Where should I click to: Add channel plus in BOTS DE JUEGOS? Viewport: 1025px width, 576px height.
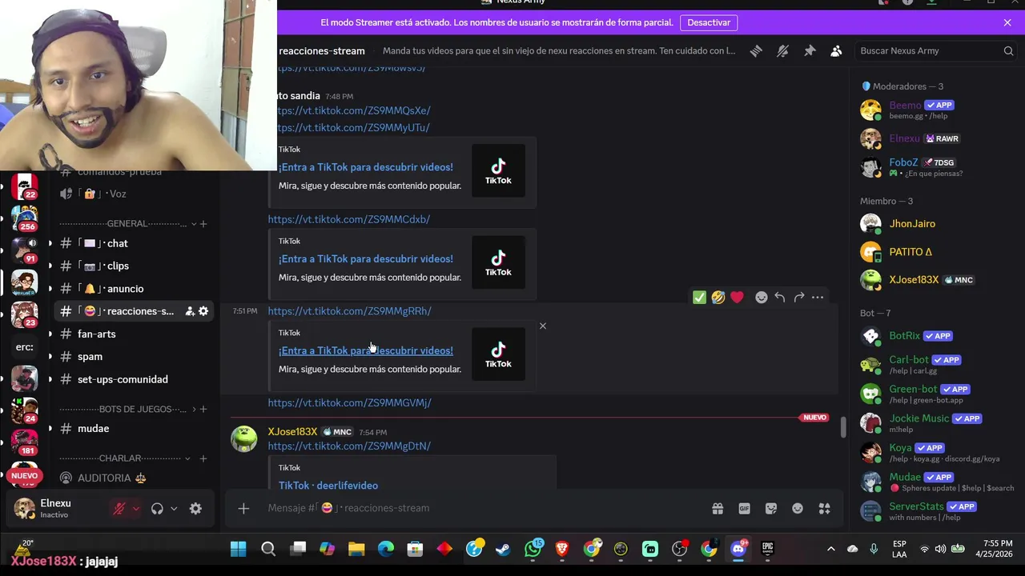click(x=203, y=410)
